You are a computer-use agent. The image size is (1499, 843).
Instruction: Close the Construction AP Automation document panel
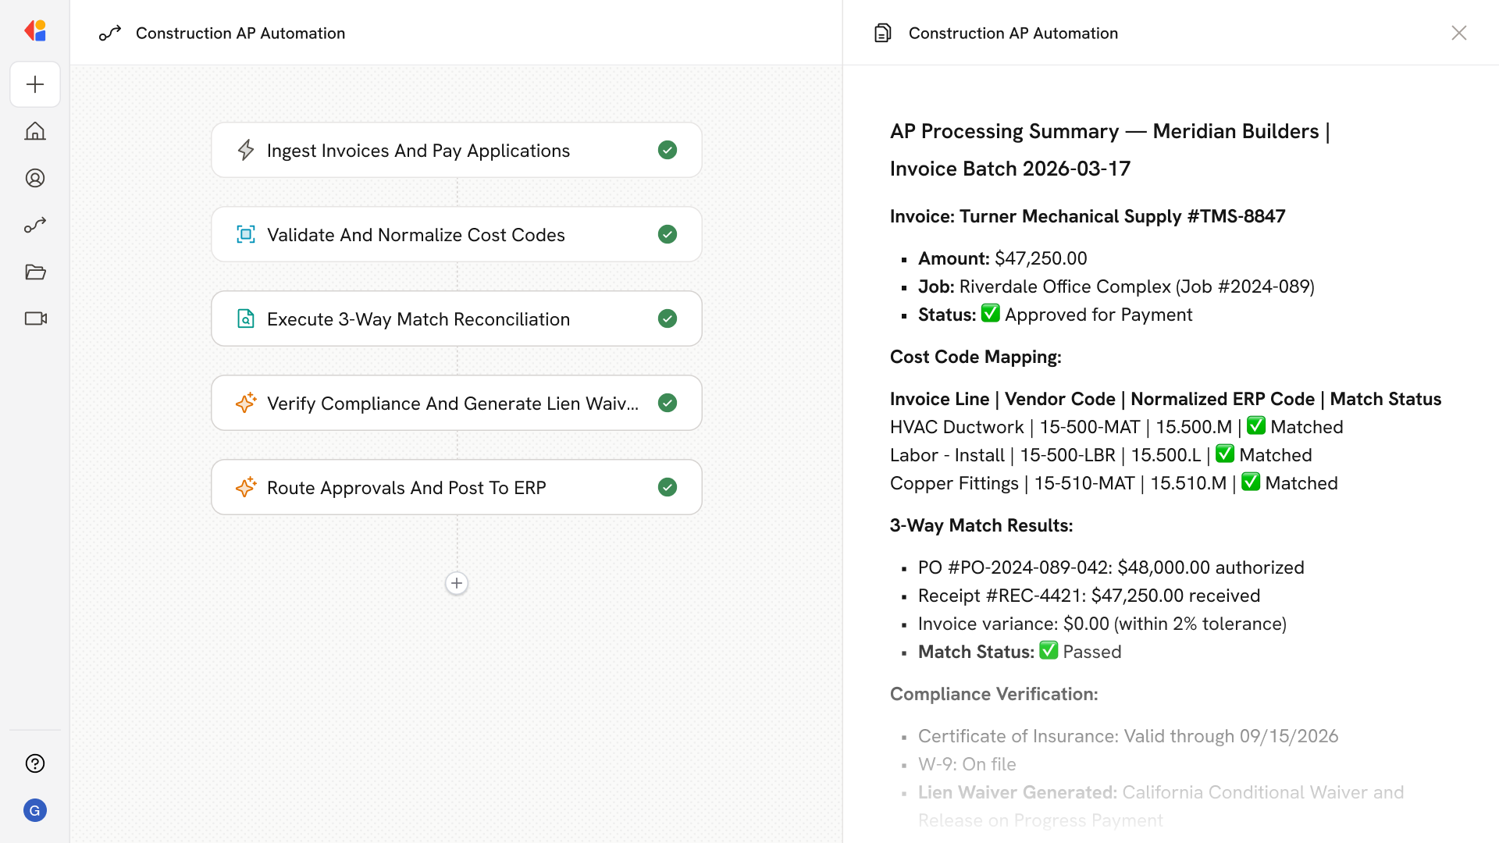(1458, 33)
